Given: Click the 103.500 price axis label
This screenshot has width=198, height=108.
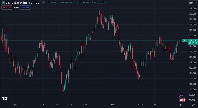Looking at the screenshot, I should click(x=193, y=52).
